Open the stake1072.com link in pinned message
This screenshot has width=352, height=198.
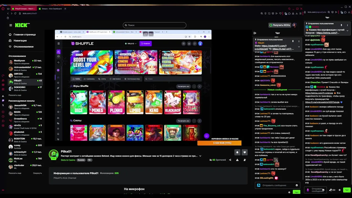point(274,46)
